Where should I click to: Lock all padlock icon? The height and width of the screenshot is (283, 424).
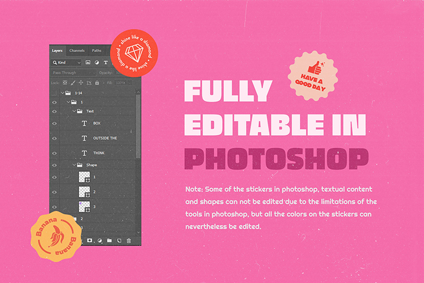pos(97,83)
